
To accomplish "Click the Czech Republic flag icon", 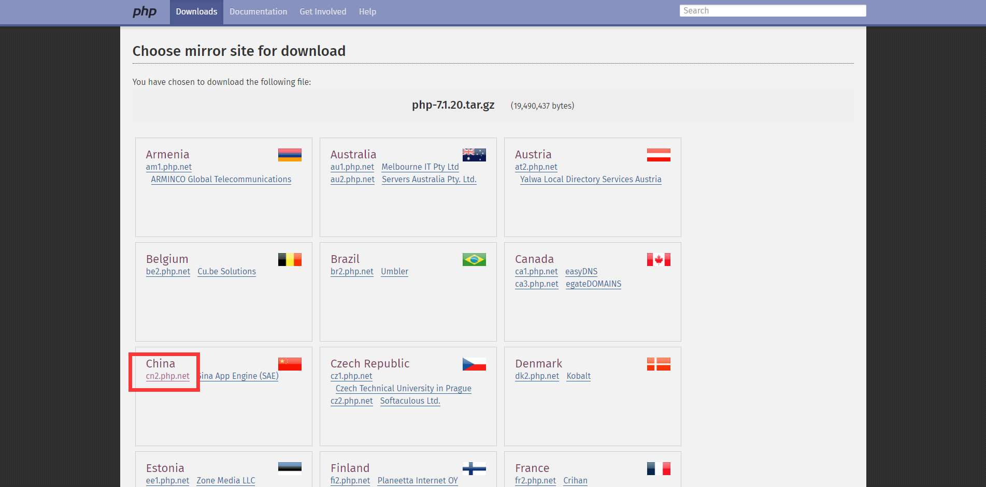I will [x=474, y=364].
